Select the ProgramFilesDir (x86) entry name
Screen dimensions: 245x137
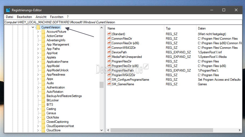click(x=125, y=66)
